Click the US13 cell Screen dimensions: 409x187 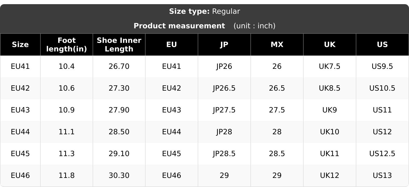point(382,176)
